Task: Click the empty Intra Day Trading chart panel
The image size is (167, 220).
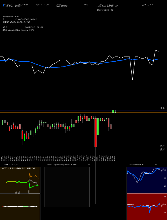Action: tap(67, 187)
